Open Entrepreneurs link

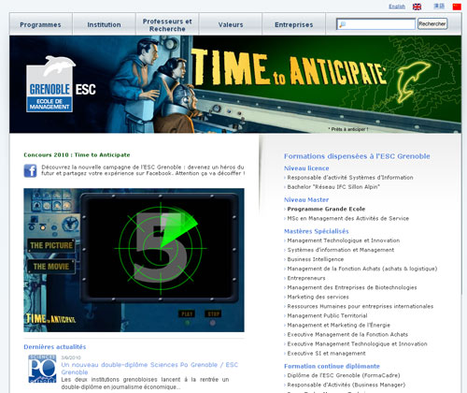[306, 278]
